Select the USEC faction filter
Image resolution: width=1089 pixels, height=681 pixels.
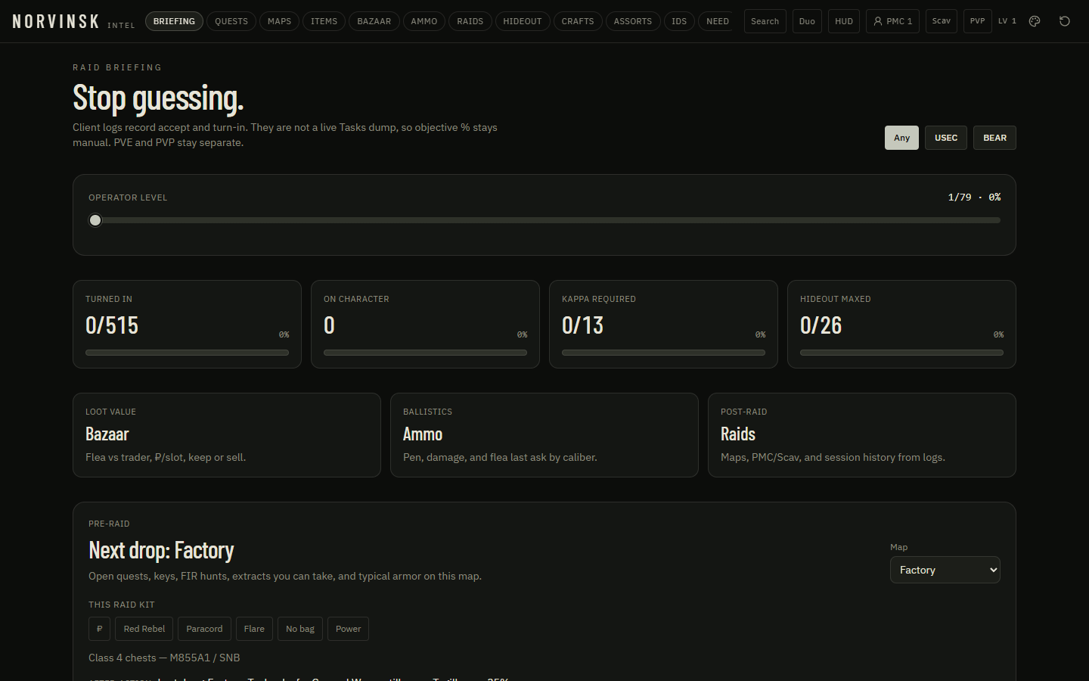coord(946,138)
